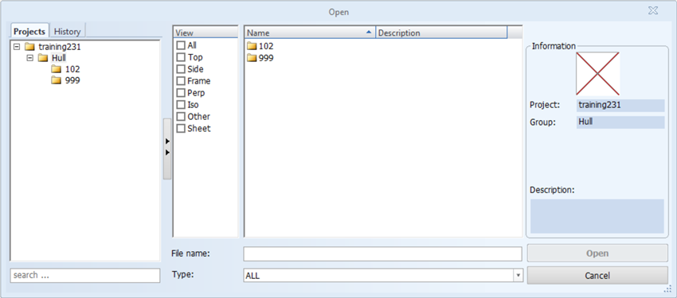Check the Iso view checkbox
The image size is (677, 298).
181,105
